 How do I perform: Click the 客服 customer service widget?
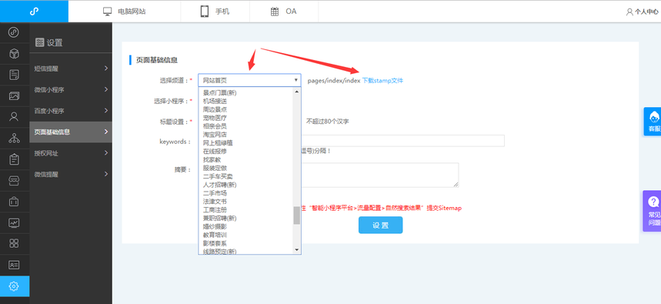(653, 122)
